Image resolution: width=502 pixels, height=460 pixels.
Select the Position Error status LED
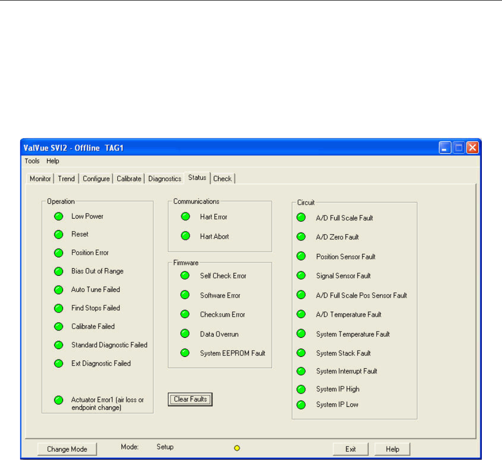click(58, 253)
